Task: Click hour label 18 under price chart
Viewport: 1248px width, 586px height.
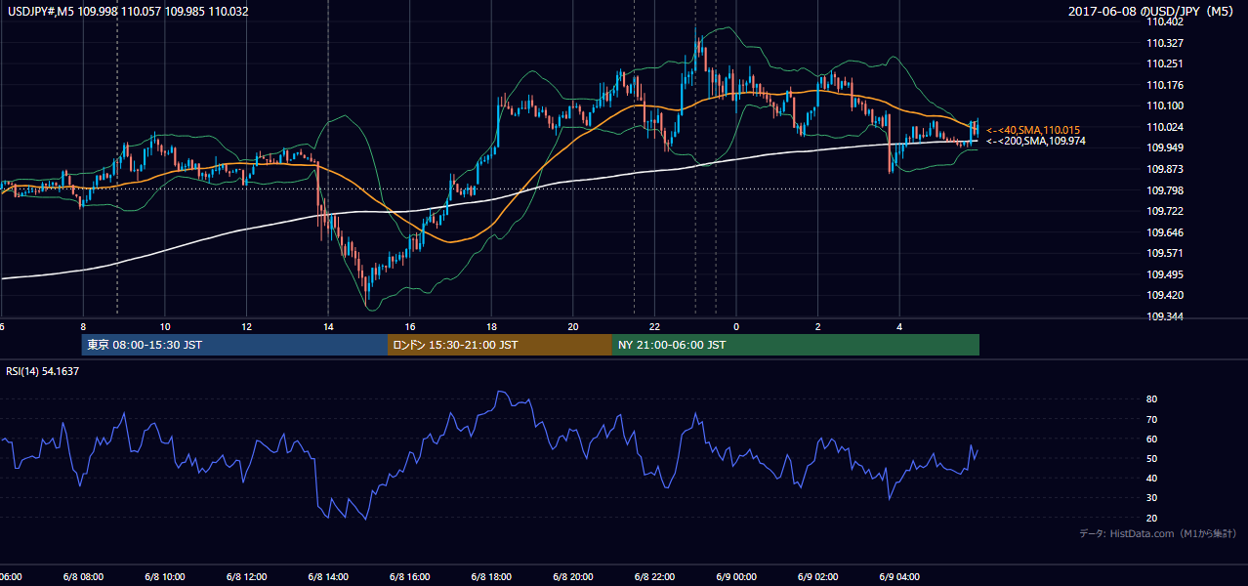Action: coord(491,327)
